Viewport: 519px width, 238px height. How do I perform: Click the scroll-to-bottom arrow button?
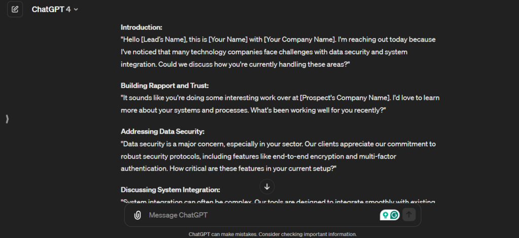(x=267, y=186)
